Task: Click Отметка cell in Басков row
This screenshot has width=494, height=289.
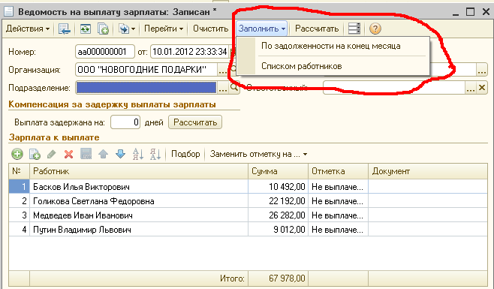Action: (x=339, y=187)
